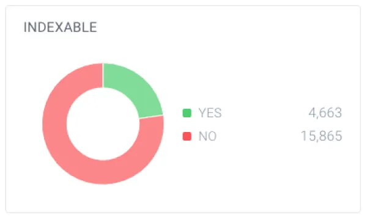Click the green YES legend swatch
Viewport: 367px width, 220px height.
[187, 113]
